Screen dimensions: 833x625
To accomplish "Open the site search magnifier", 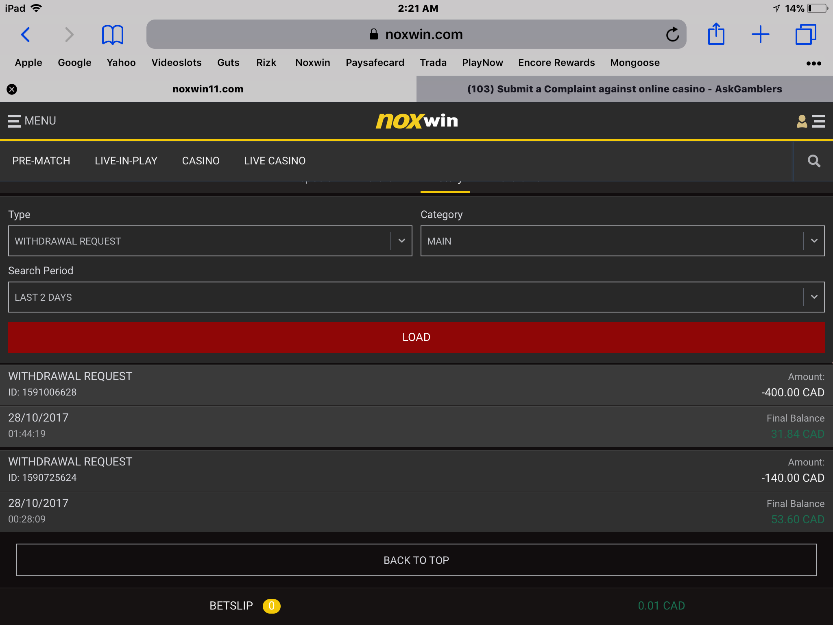I will pyautogui.click(x=813, y=161).
